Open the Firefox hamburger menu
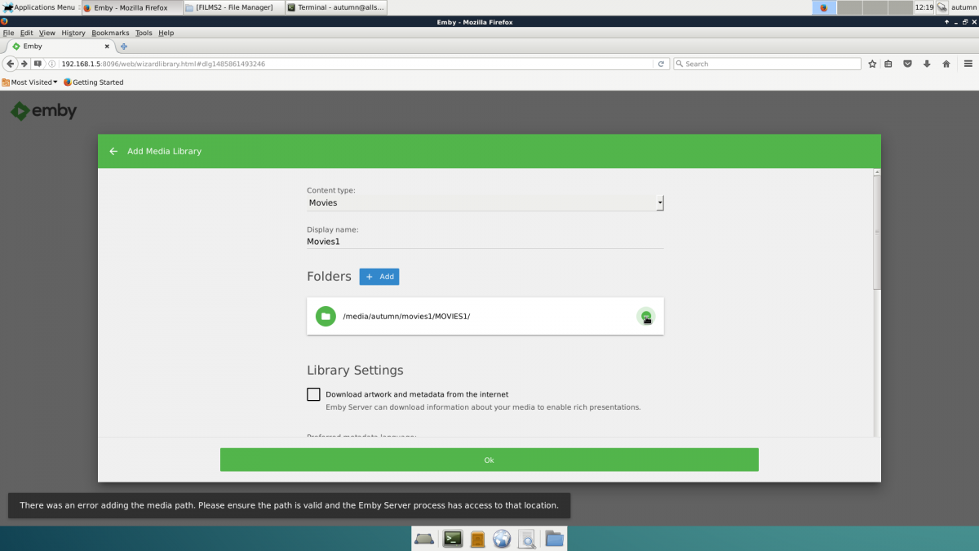This screenshot has height=551, width=979. click(968, 64)
